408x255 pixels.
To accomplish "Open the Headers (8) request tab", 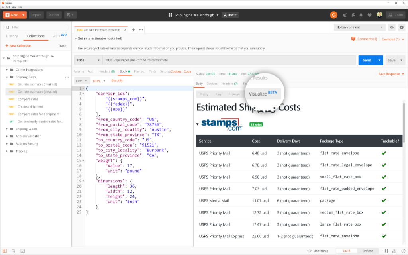I will 106,71.
